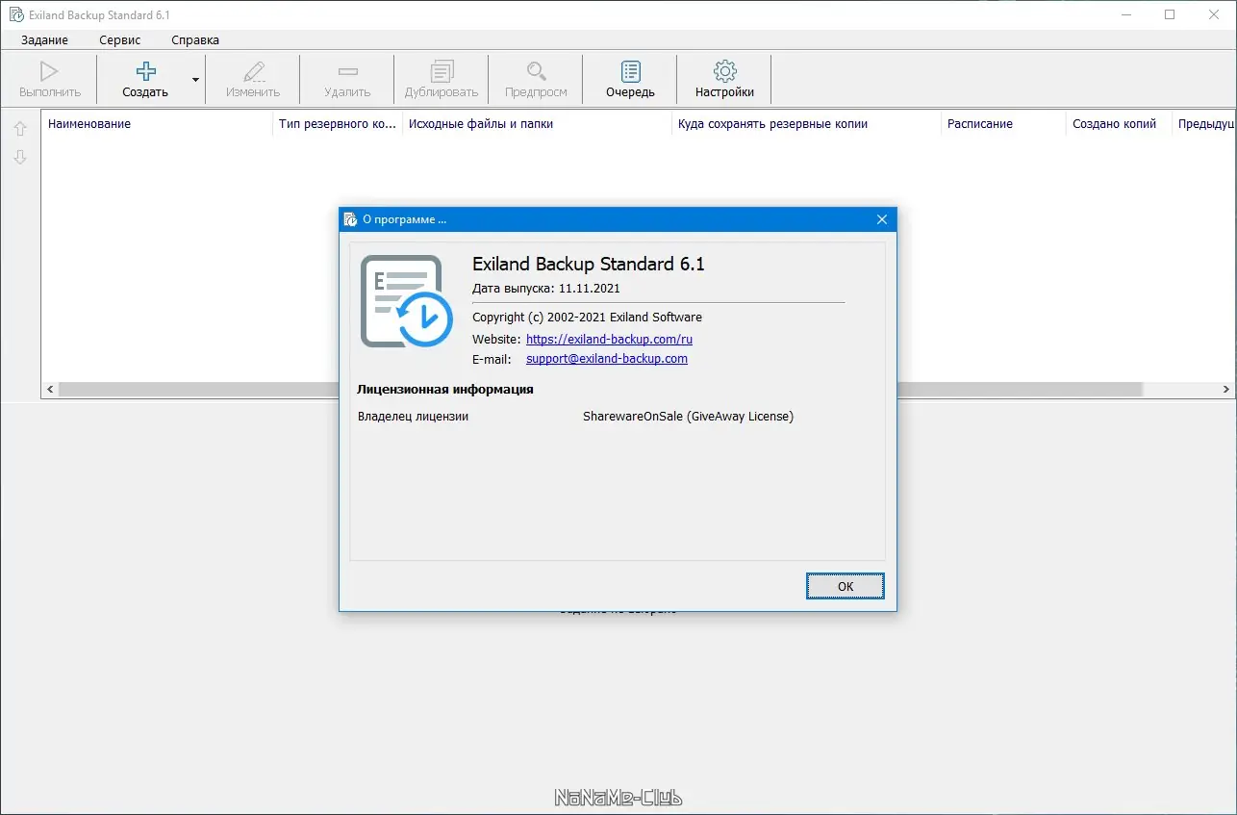Open the Сервис menu
The height and width of the screenshot is (815, 1237).
click(x=120, y=40)
